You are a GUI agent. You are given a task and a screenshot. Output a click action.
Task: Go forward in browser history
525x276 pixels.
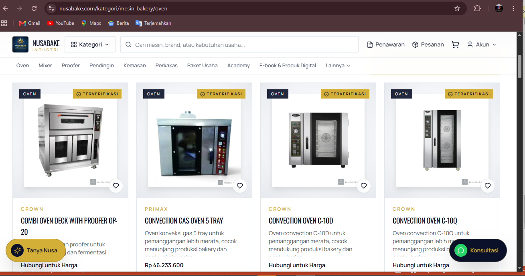pyautogui.click(x=20, y=8)
